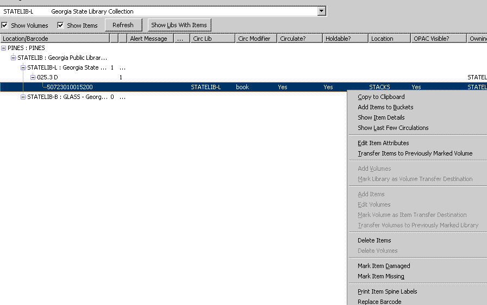
Task: Select Print Item Spine Labels
Action: point(387,291)
